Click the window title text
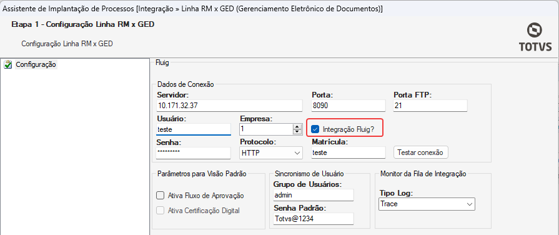559x235 pixels. (x=192, y=9)
